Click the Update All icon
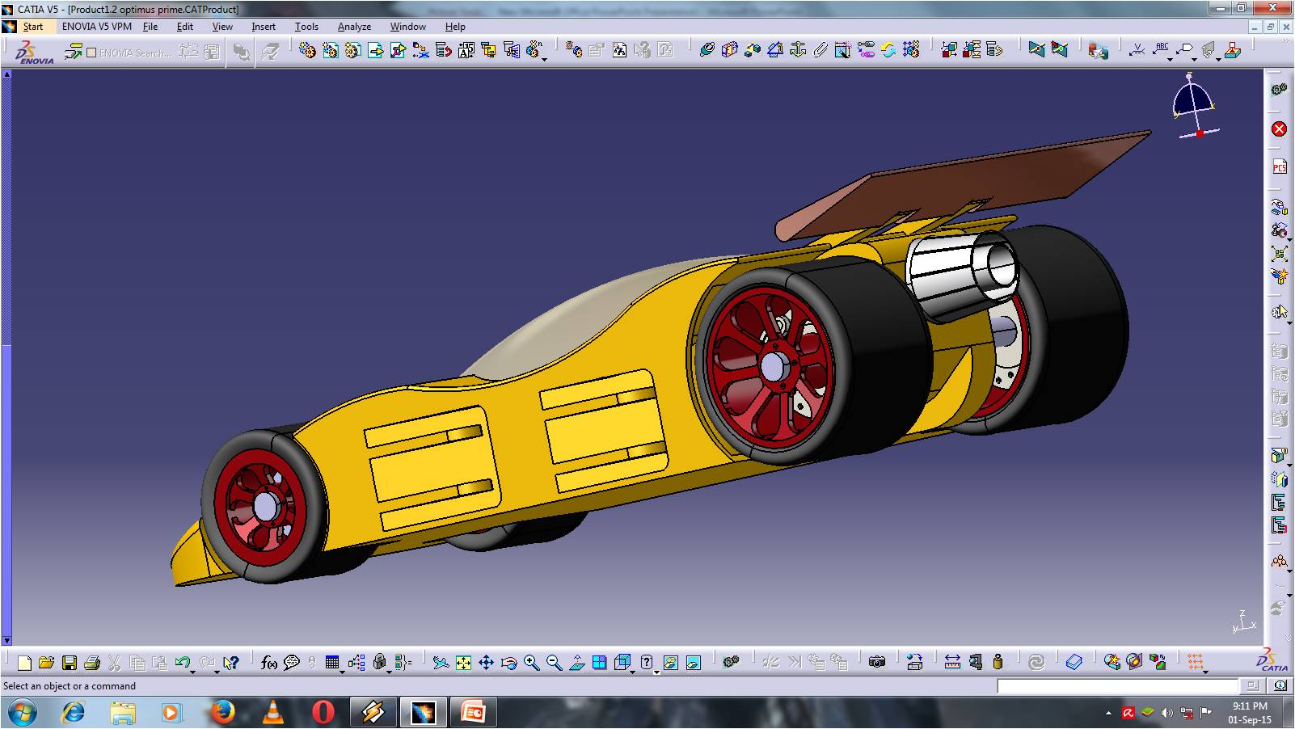 coord(1036,663)
